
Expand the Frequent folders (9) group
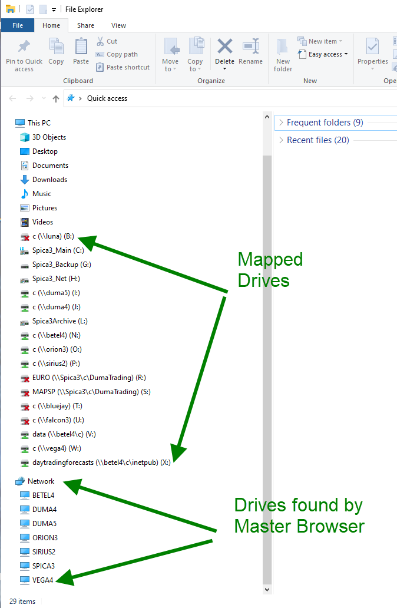(281, 123)
